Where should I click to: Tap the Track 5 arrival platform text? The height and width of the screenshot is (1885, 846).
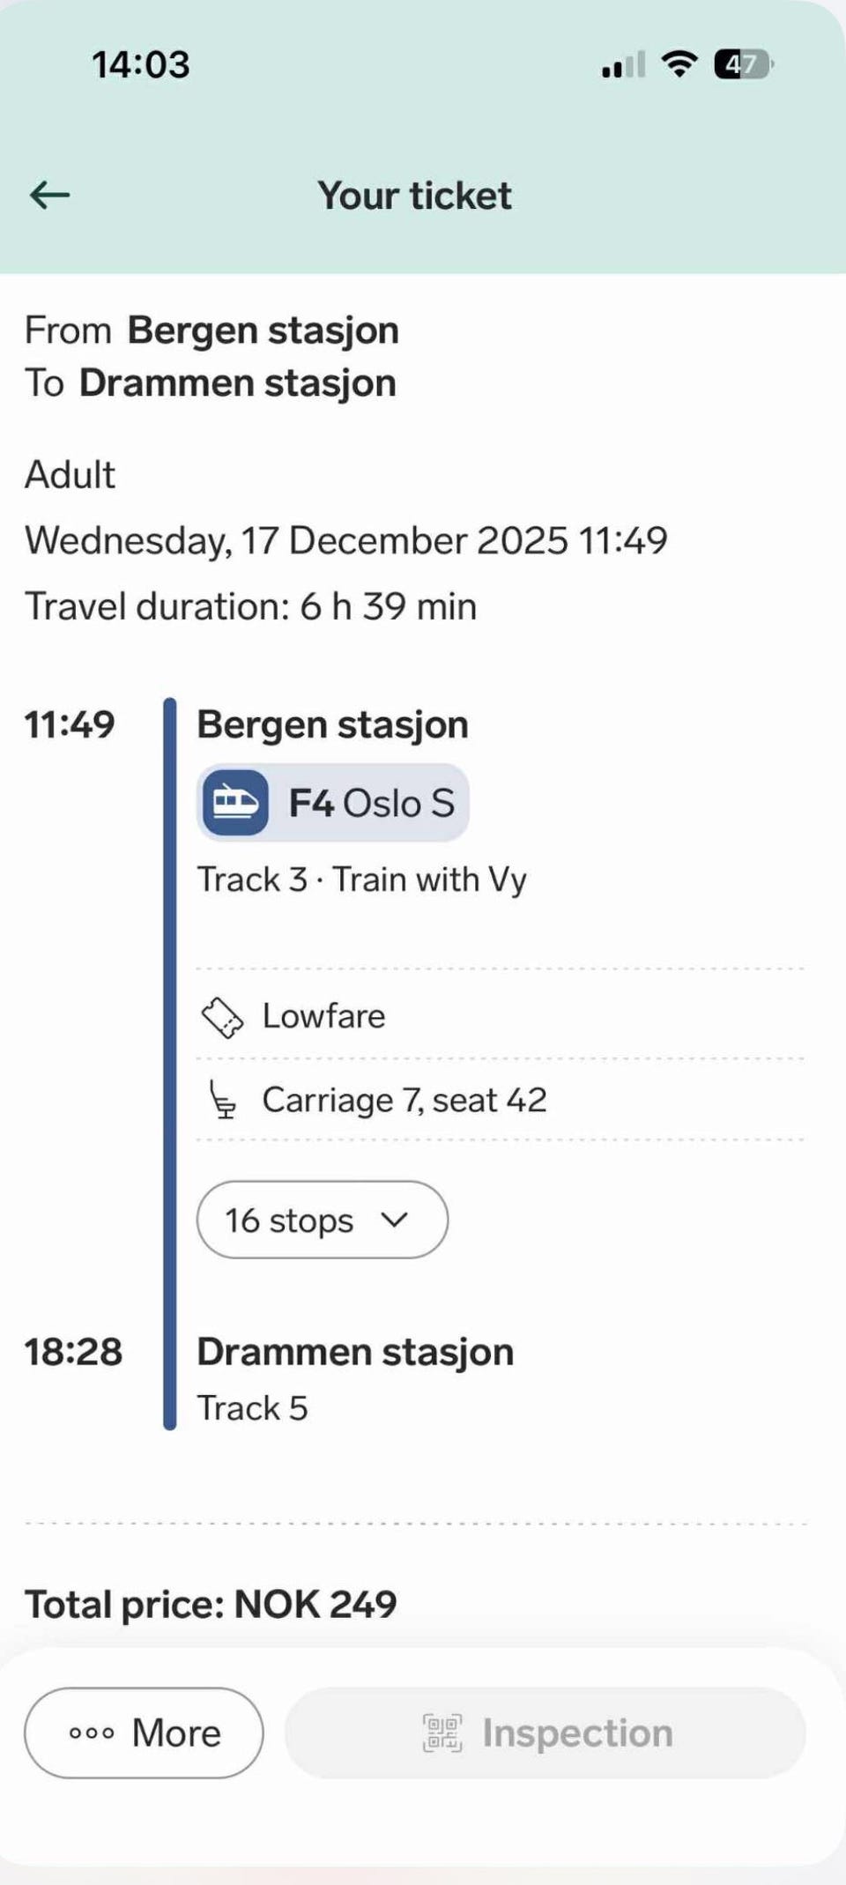(252, 1408)
